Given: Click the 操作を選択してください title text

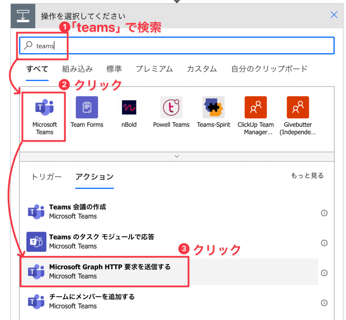Looking at the screenshot, I should [83, 16].
